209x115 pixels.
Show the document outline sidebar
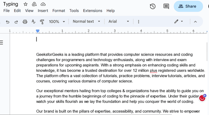click(2, 42)
